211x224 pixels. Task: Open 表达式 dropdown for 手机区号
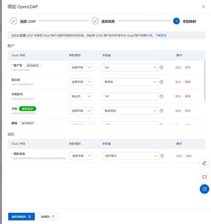pos(81,96)
